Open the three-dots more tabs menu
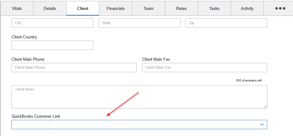This screenshot has height=136, width=293. [x=280, y=8]
